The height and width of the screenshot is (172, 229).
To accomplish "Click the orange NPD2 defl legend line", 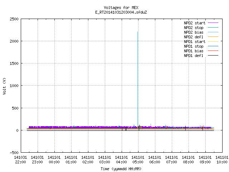I will [213, 37].
